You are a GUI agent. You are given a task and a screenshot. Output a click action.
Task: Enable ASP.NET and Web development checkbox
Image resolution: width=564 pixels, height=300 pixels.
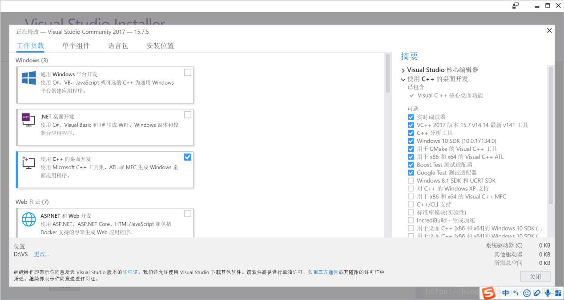click(x=188, y=214)
